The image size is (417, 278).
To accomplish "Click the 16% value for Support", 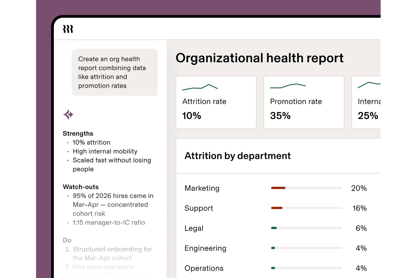I will coord(360,208).
